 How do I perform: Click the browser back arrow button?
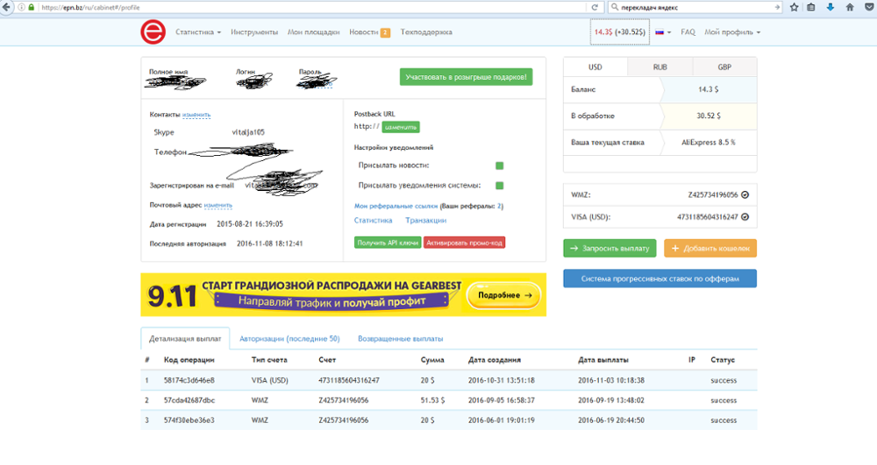pos(8,7)
